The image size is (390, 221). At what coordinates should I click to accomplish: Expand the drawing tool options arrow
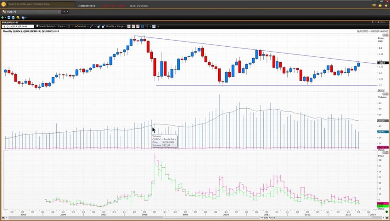coord(95,26)
